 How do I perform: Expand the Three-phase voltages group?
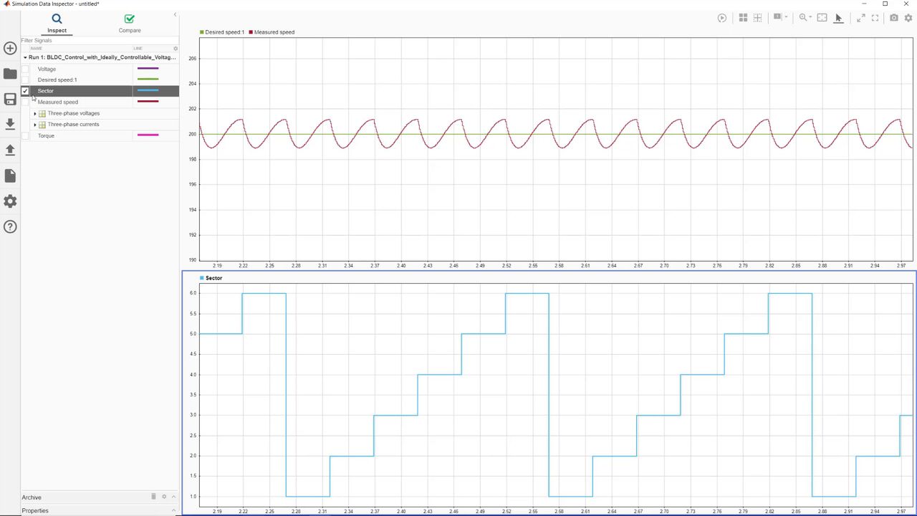[35, 113]
